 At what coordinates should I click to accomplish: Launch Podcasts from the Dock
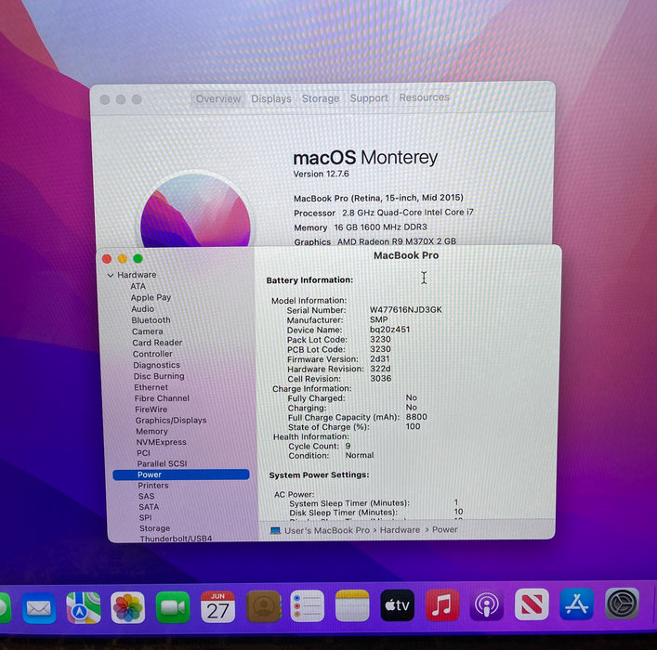click(486, 604)
